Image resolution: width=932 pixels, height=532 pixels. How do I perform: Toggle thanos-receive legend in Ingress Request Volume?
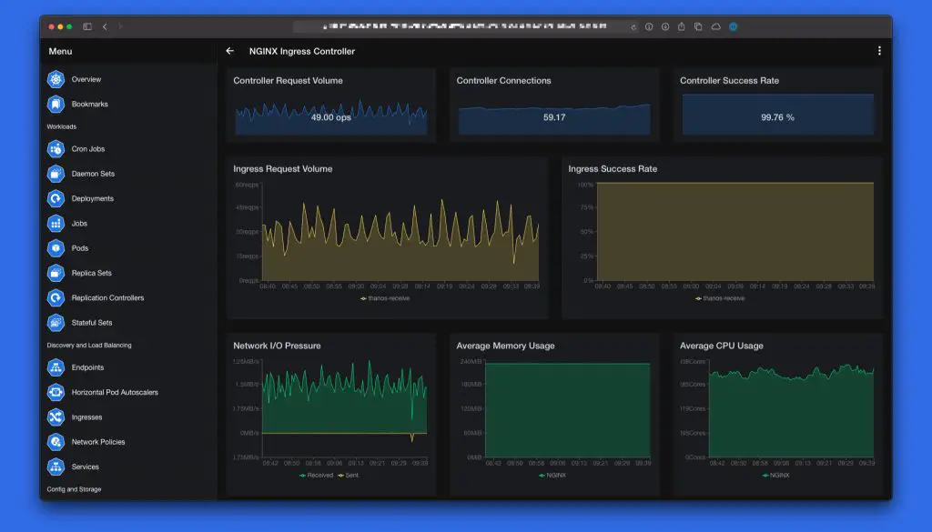(x=385, y=298)
